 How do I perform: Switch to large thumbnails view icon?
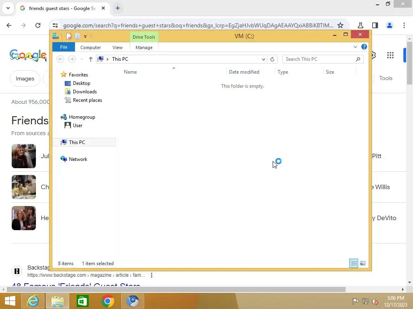[363, 263]
